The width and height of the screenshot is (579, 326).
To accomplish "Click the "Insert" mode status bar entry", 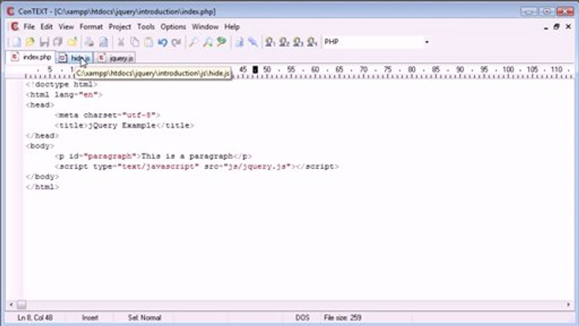I will pos(90,318).
